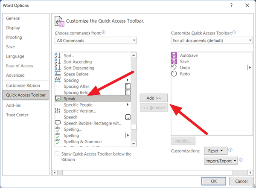Select the Quick Access Toolbar category
Image resolution: width=256 pixels, height=188 pixels.
click(x=26, y=95)
